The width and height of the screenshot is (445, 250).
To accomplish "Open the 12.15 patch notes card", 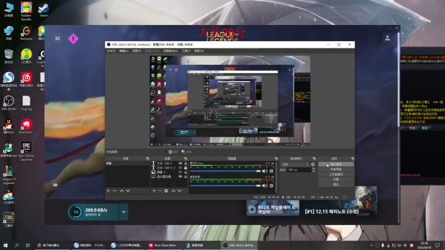I will click(x=339, y=201).
